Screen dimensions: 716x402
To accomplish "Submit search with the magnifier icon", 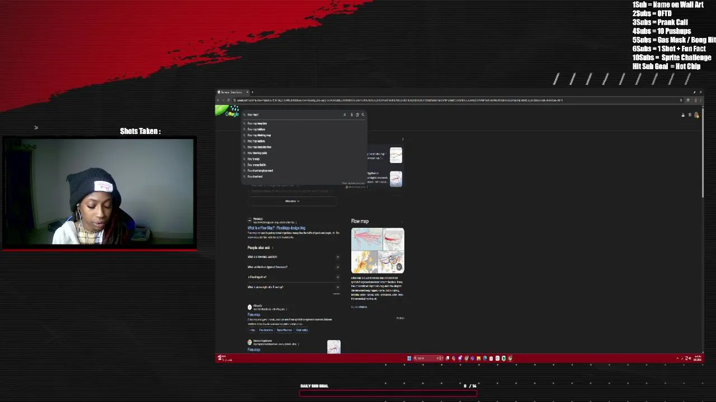I will click(x=362, y=114).
